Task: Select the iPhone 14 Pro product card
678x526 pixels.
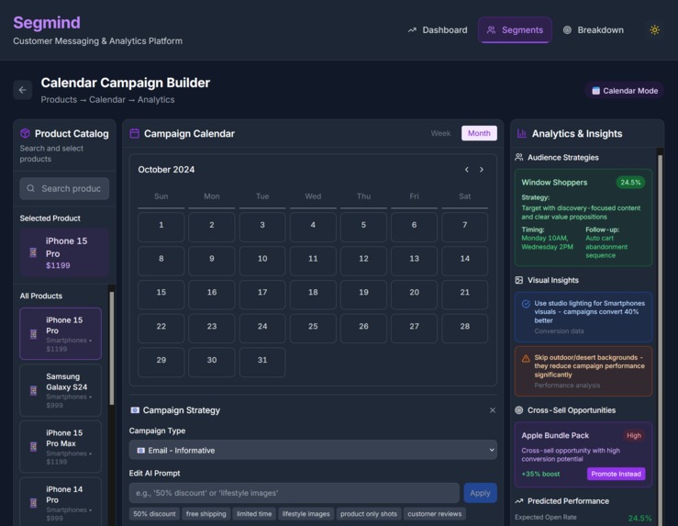Action: pyautogui.click(x=61, y=503)
